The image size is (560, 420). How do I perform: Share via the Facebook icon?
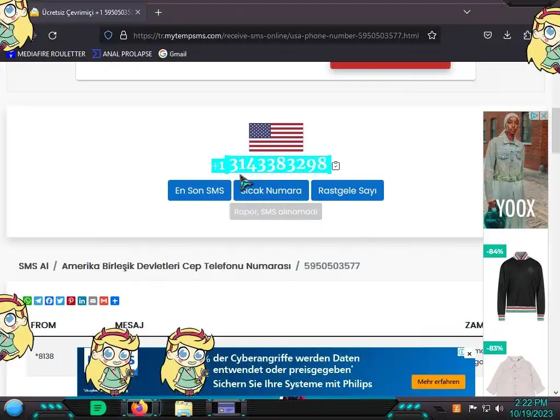[x=49, y=301]
